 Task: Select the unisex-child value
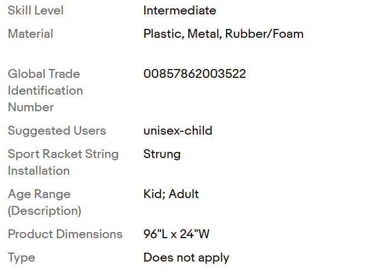[x=178, y=131]
